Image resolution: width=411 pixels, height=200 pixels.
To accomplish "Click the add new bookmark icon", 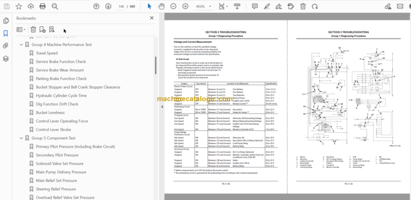I will coord(42,29).
